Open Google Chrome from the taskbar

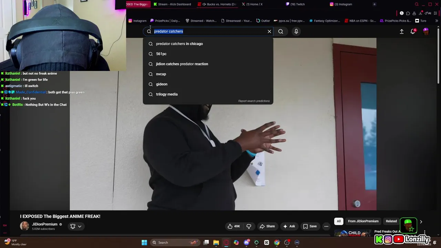(277, 242)
